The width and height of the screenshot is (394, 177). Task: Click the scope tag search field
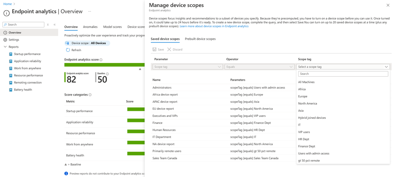point(343,74)
